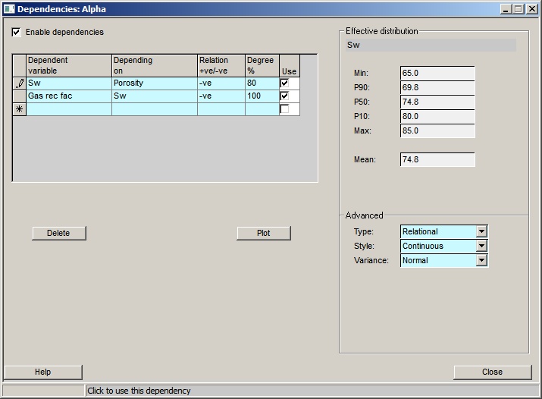The height and width of the screenshot is (399, 542).
Task: Open the Variance dropdown showing Normal
Action: click(x=481, y=260)
